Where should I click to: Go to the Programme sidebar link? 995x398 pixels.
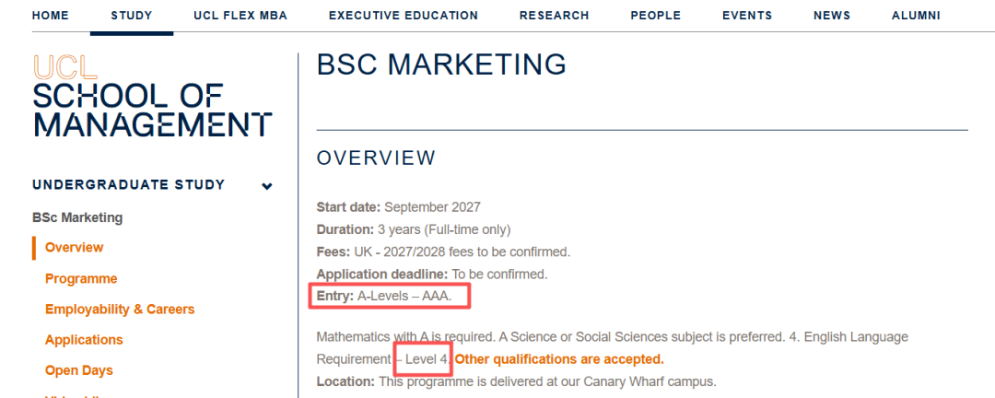click(x=81, y=278)
